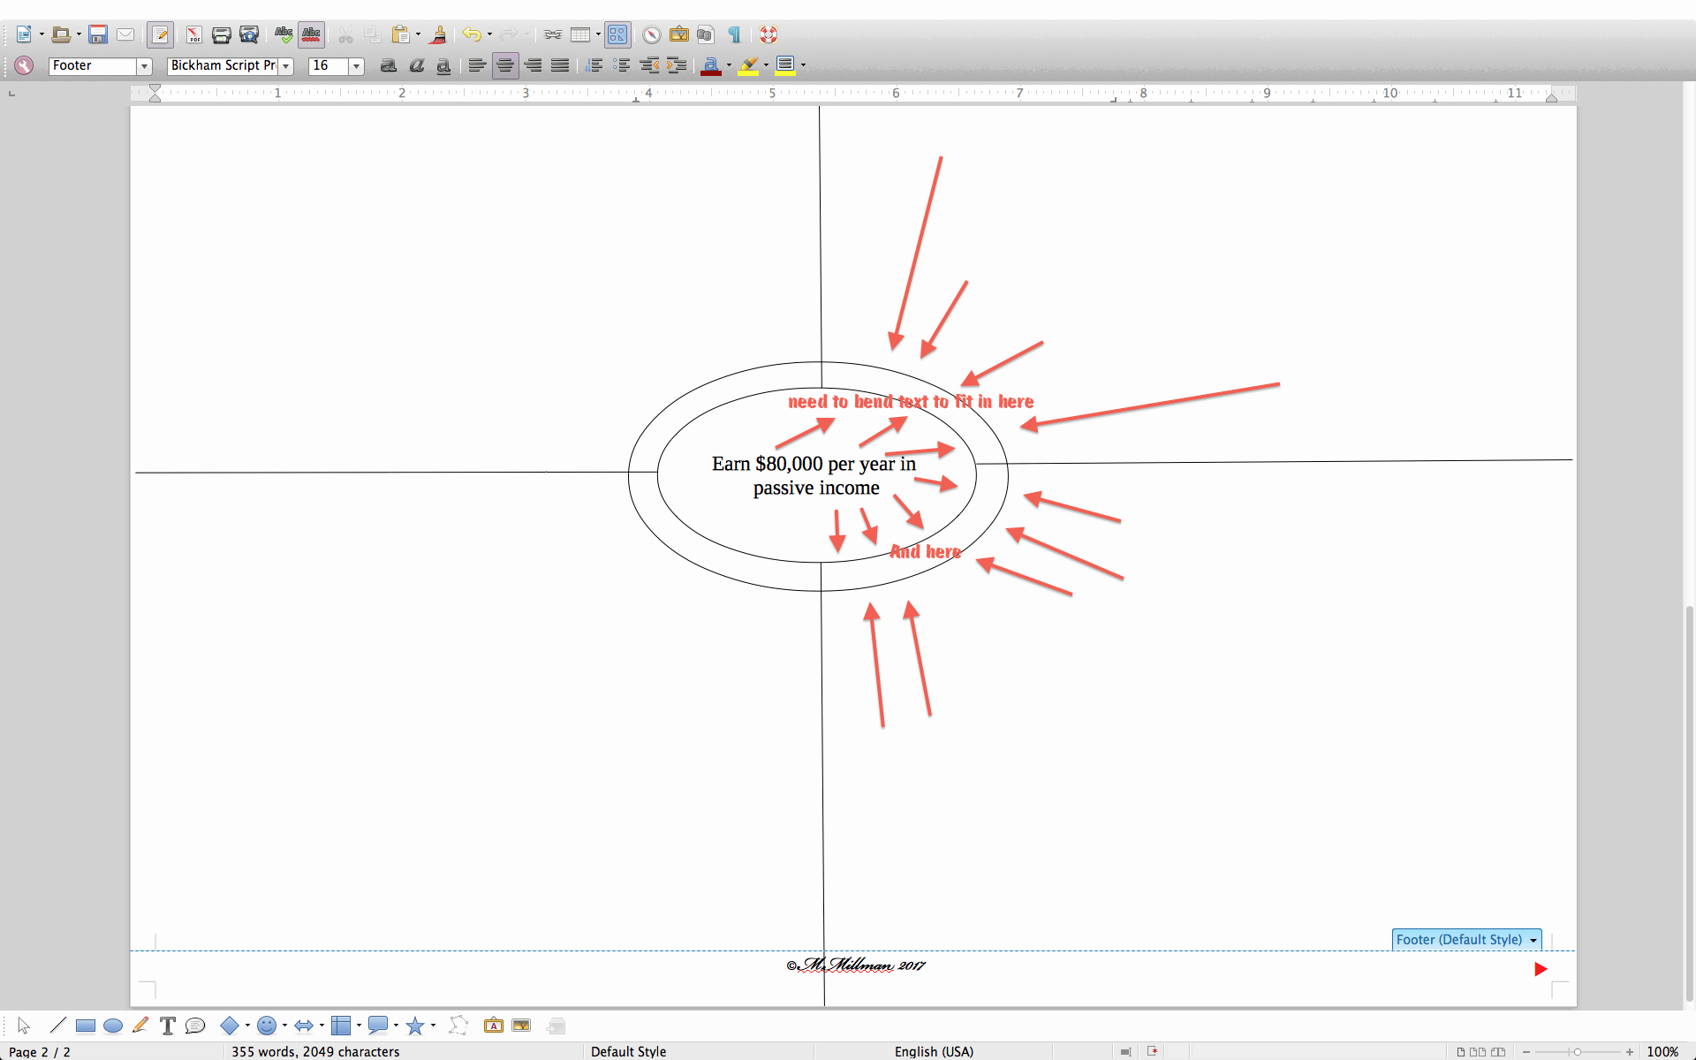Open Footer (Default Style) menu button
Viewport: 1696px width, 1060px height.
click(x=1465, y=940)
